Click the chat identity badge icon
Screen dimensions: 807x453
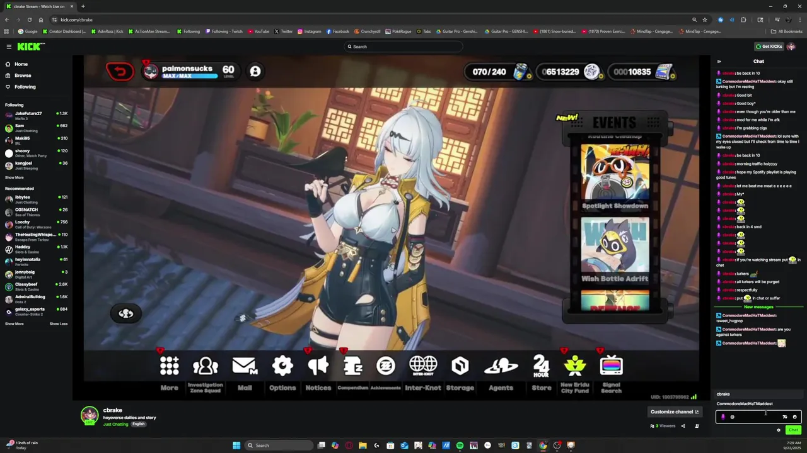[x=723, y=417]
